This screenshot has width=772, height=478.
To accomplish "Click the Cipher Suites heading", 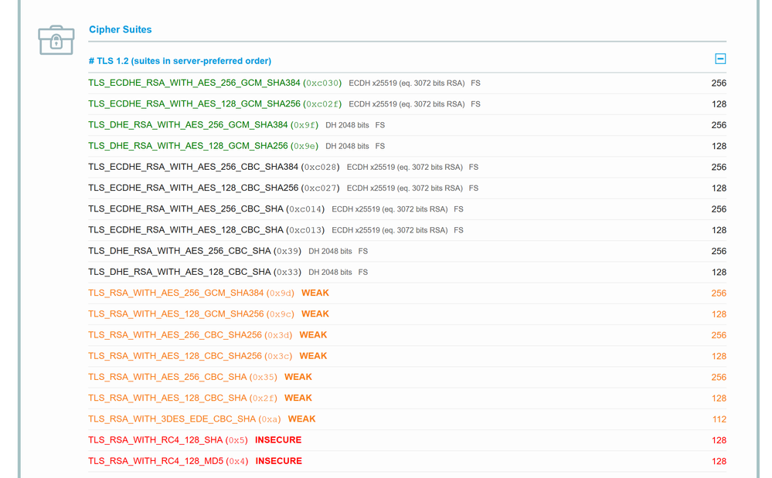I will click(120, 29).
